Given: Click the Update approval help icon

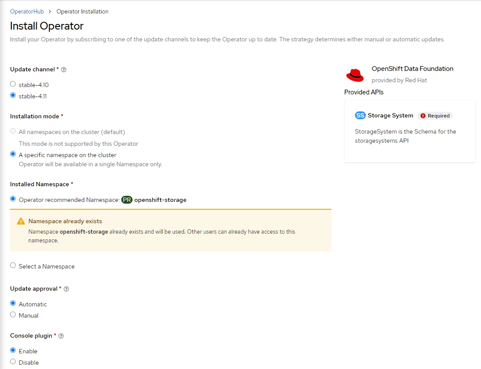Looking at the screenshot, I should pos(66,289).
